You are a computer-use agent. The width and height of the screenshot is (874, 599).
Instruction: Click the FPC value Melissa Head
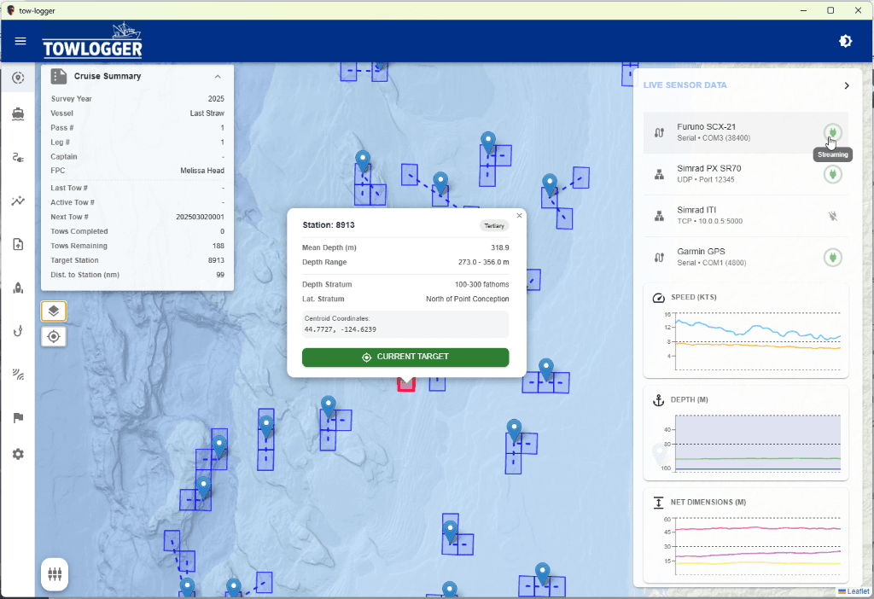pos(202,171)
